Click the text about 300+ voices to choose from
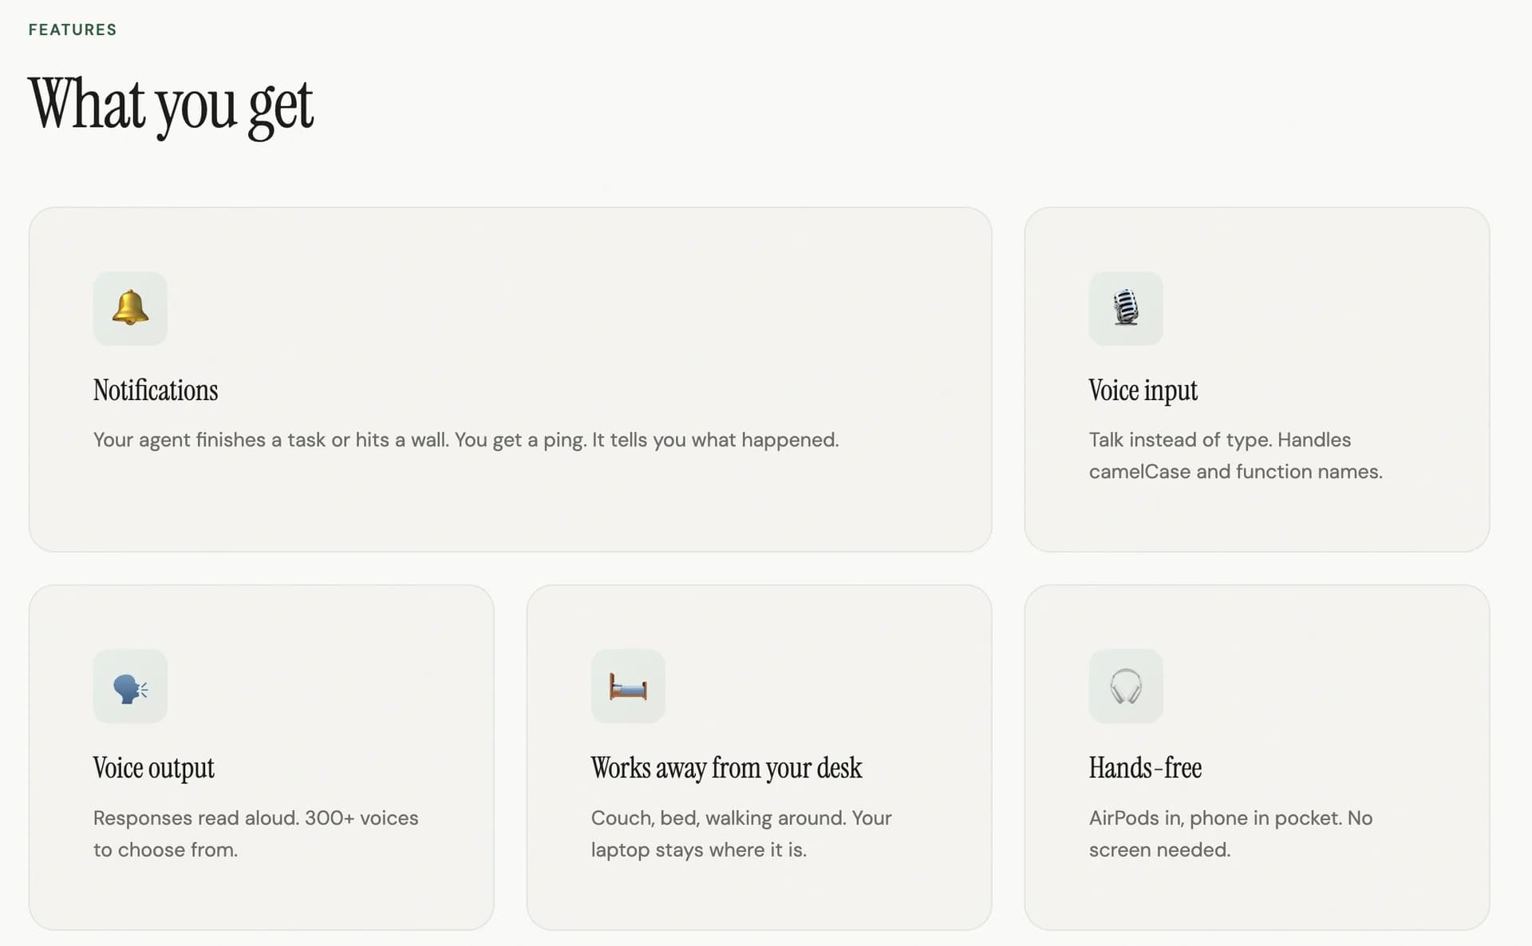Image resolution: width=1532 pixels, height=946 pixels. [255, 833]
